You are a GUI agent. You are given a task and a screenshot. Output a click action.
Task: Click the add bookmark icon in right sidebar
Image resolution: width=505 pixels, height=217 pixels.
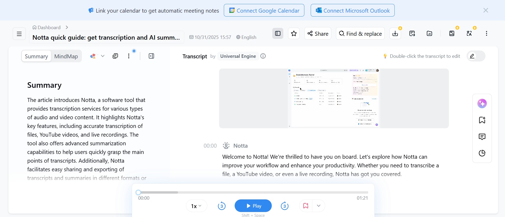pos(482,120)
